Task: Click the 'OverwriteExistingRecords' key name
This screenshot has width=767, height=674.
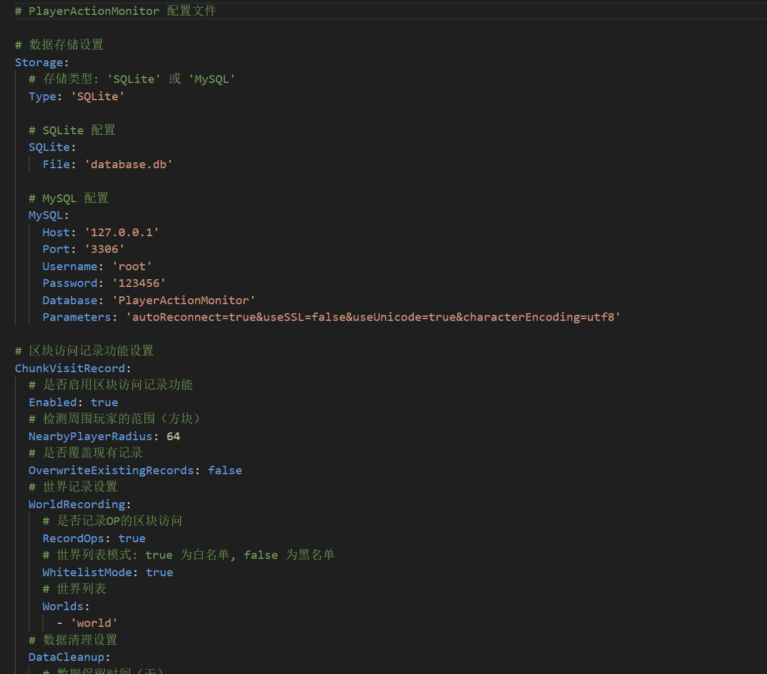Action: point(111,470)
